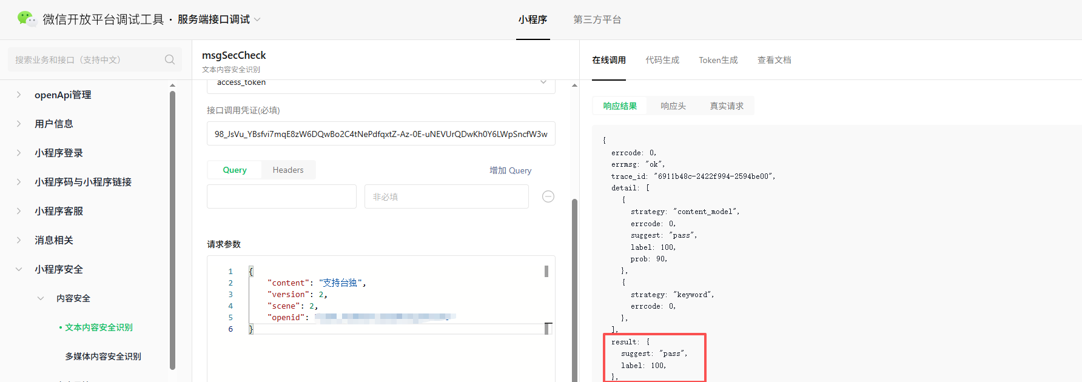Expand the 小程序码与小程序链接 node
Image resolution: width=1082 pixels, height=382 pixels.
tap(19, 182)
